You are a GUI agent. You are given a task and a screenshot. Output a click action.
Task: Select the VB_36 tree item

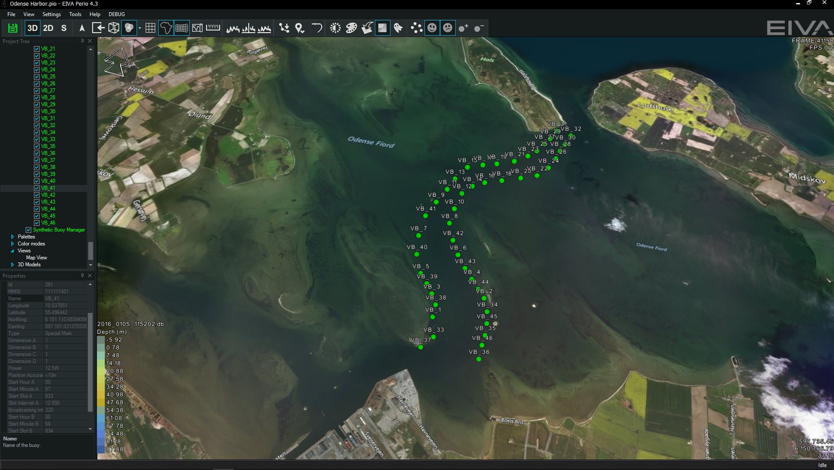[x=48, y=153]
